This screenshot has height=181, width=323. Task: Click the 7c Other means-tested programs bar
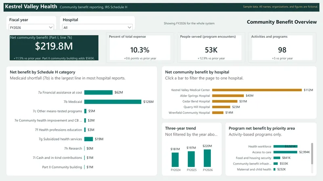[x=85, y=111]
